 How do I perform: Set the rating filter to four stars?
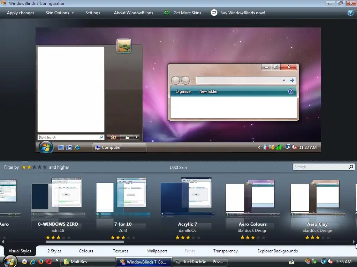(x=40, y=167)
